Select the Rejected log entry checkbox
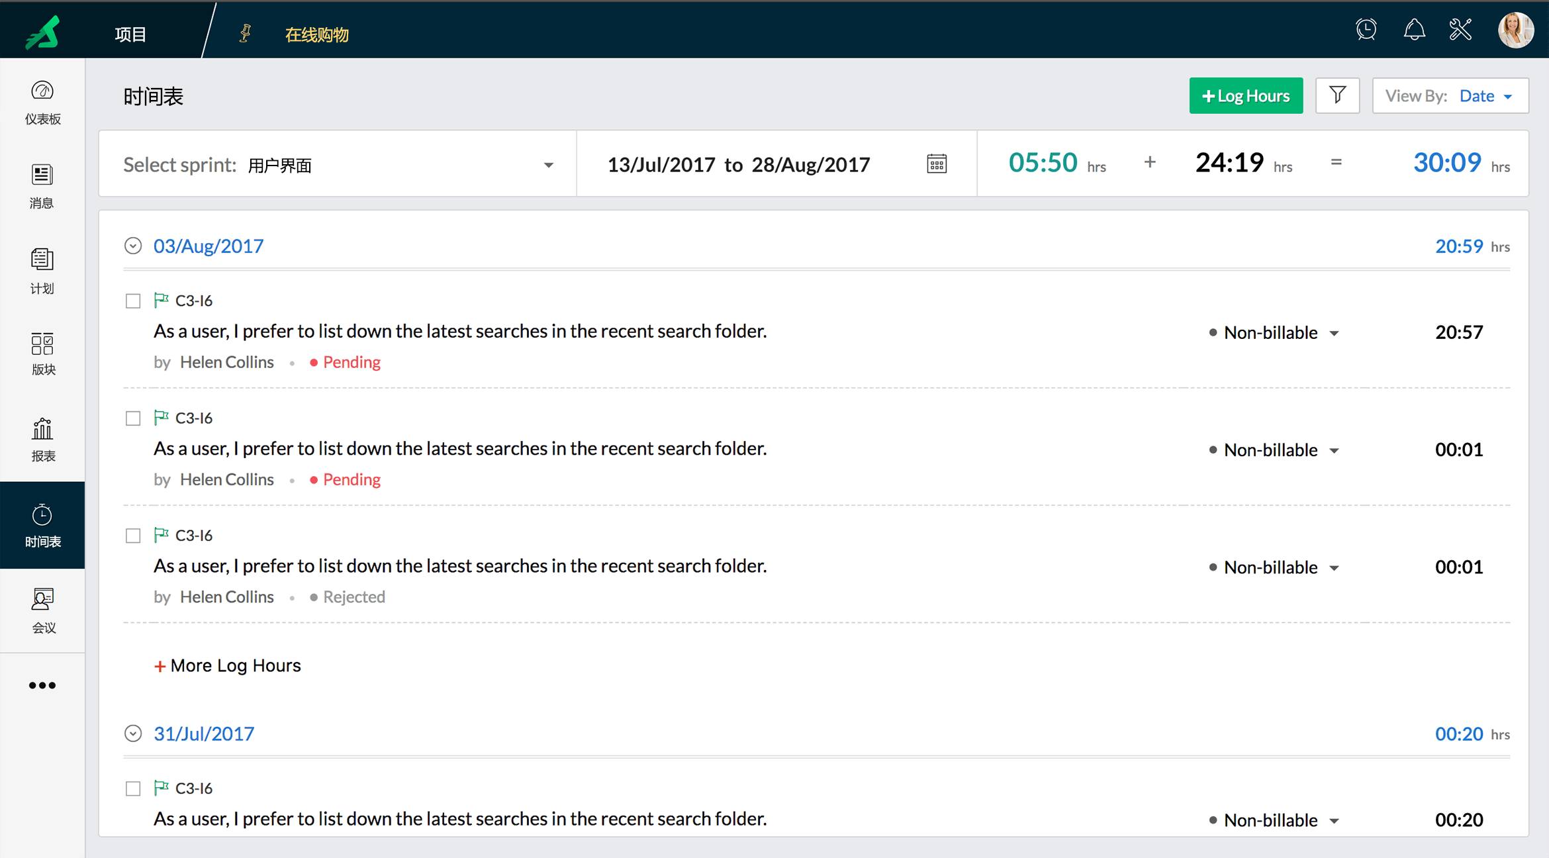Image resolution: width=1549 pixels, height=858 pixels. [133, 536]
